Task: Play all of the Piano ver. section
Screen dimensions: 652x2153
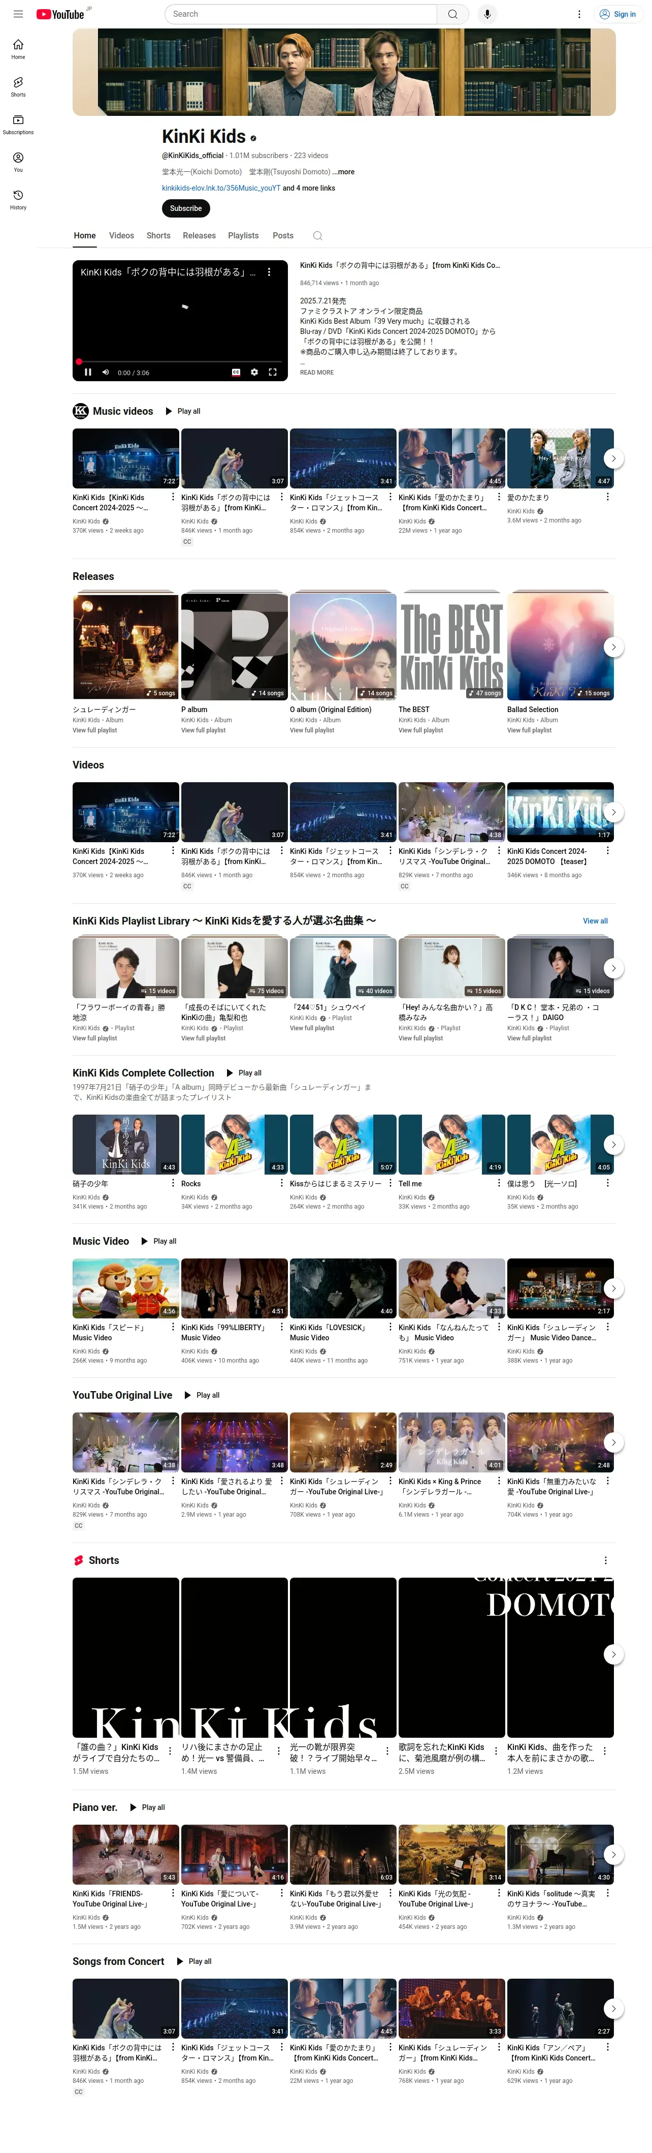Action: pyautogui.click(x=147, y=1807)
